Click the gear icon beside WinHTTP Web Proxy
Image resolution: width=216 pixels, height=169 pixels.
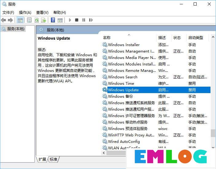tap(105, 135)
